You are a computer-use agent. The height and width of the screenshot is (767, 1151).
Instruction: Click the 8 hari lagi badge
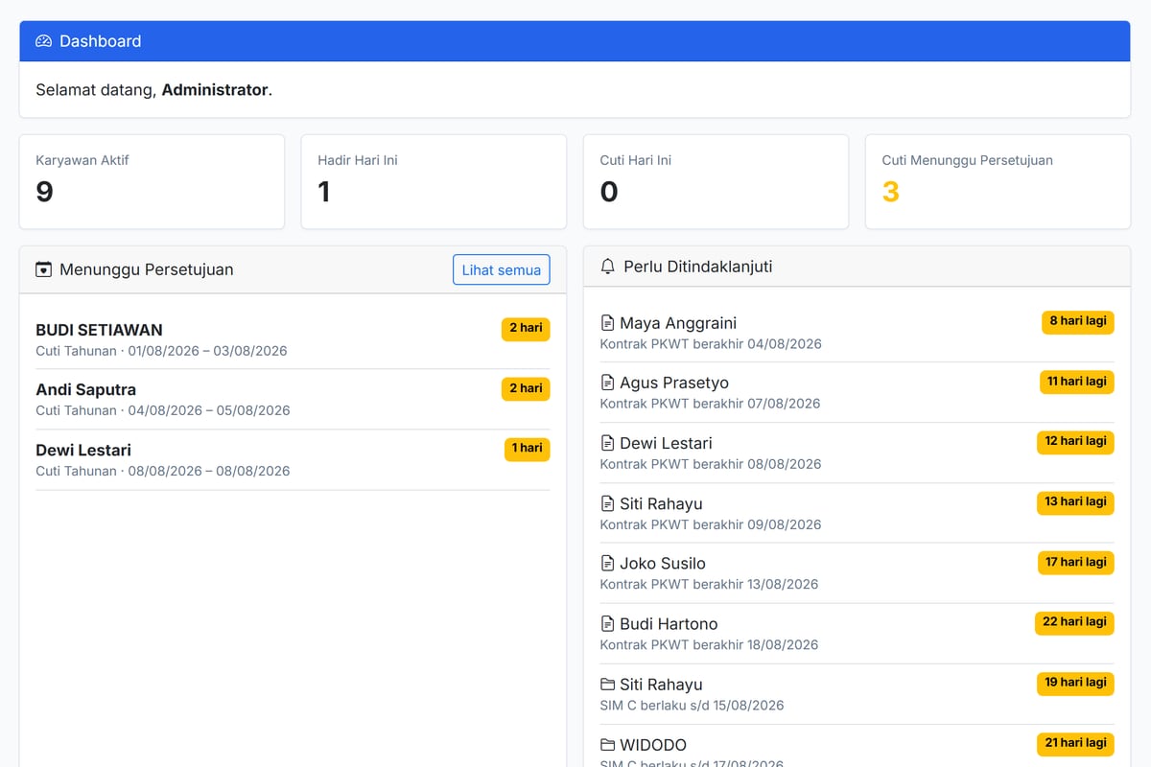coord(1078,322)
